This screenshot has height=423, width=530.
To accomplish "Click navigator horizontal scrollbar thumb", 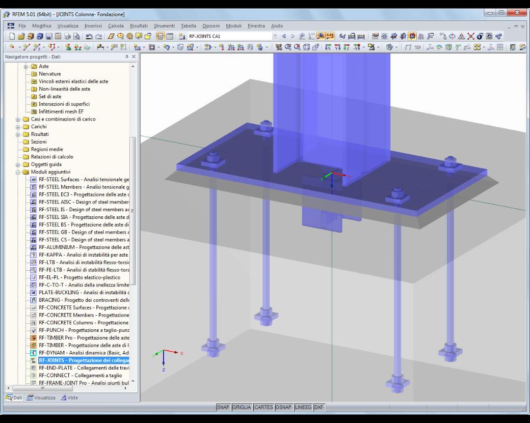I will (43, 388).
